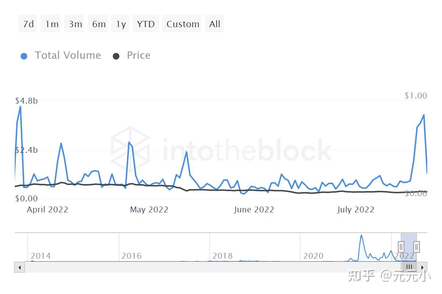The width and height of the screenshot is (442, 294).
Task: Click the scrollbar thumb grip
Action: tap(409, 267)
